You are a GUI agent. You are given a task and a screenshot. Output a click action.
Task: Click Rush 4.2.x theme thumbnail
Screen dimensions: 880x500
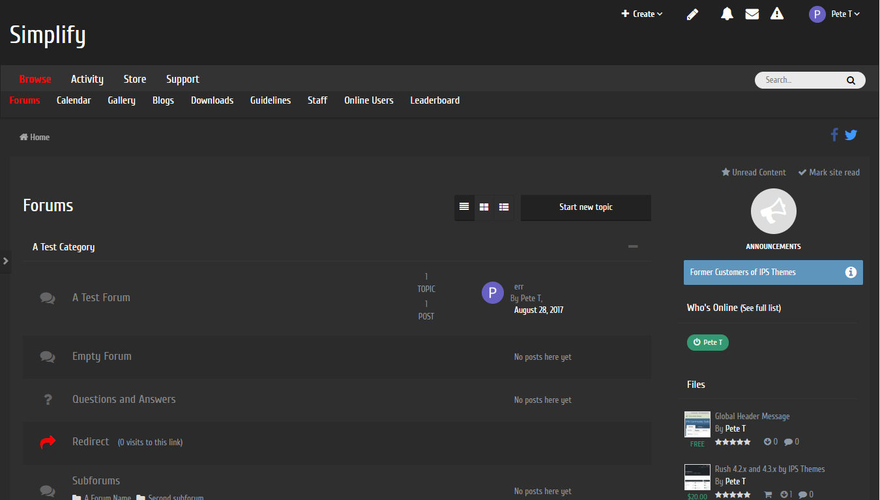coord(697,477)
